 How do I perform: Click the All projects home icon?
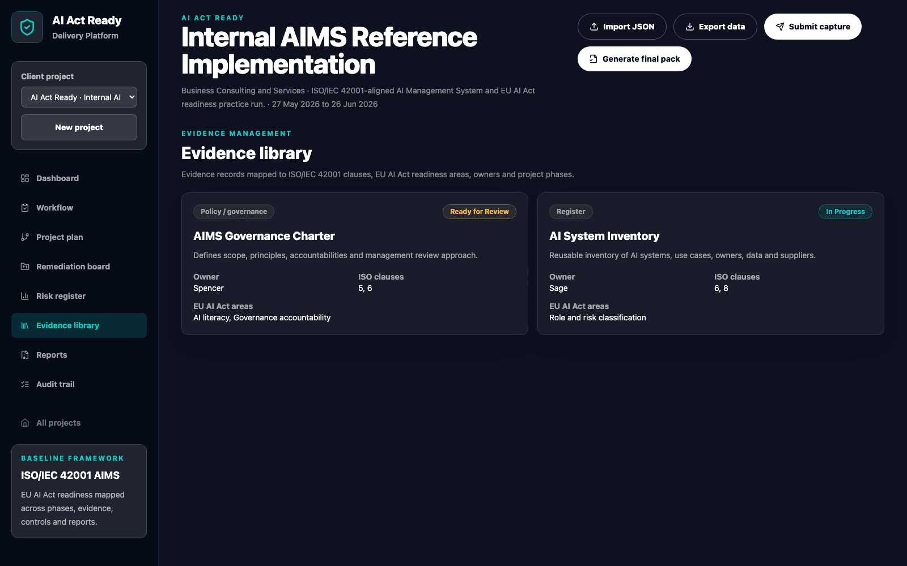pyautogui.click(x=25, y=423)
